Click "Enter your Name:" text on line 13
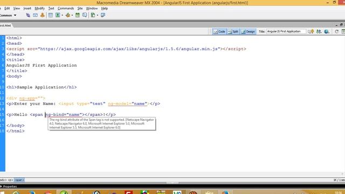This screenshot has height=194, width=345. 34,103
